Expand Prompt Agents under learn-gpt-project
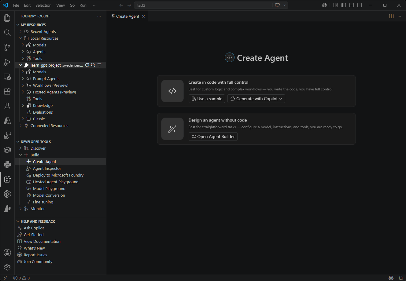The height and width of the screenshot is (281, 406). pos(23,78)
